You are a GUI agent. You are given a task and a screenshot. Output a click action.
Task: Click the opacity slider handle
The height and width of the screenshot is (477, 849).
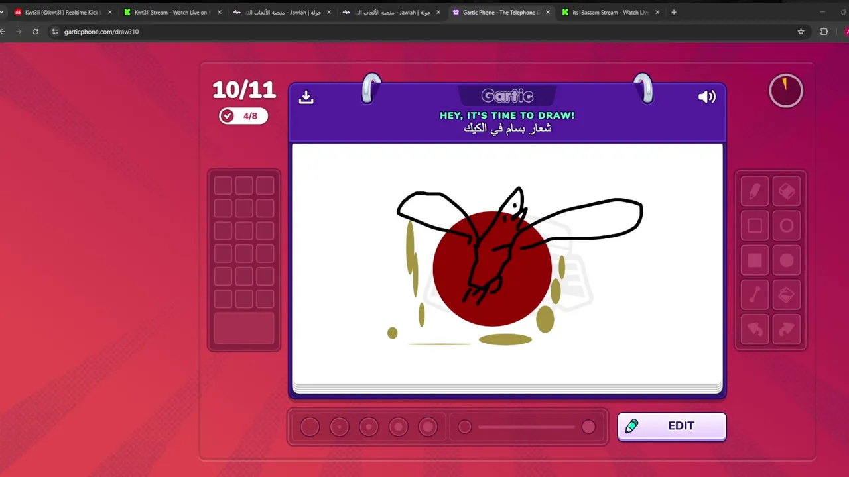(x=588, y=427)
